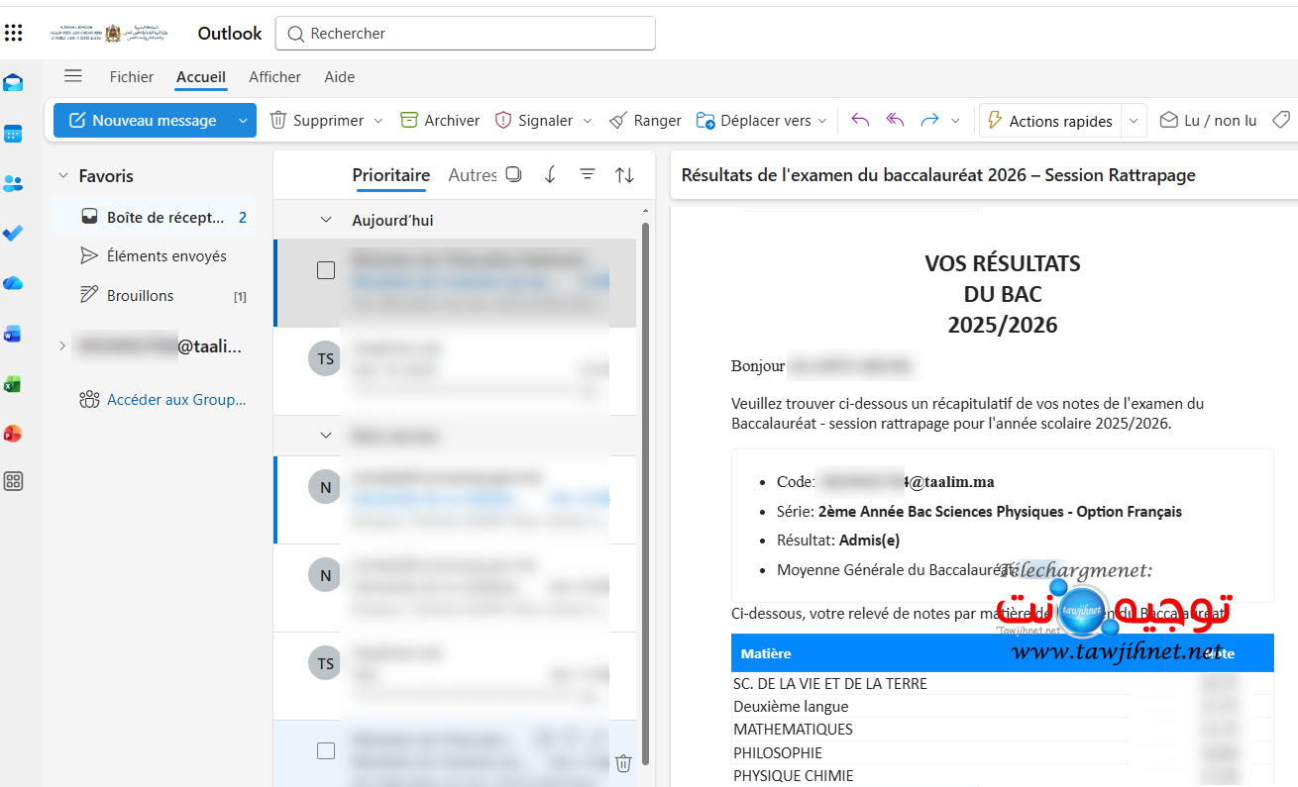Open Calendar icon in left rail
1298x787 pixels.
pos(13,134)
